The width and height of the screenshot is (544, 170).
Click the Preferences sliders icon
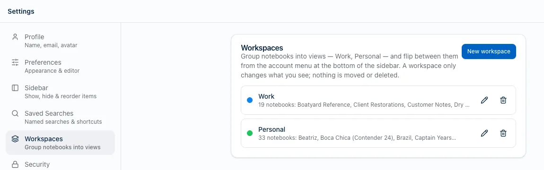[15, 62]
